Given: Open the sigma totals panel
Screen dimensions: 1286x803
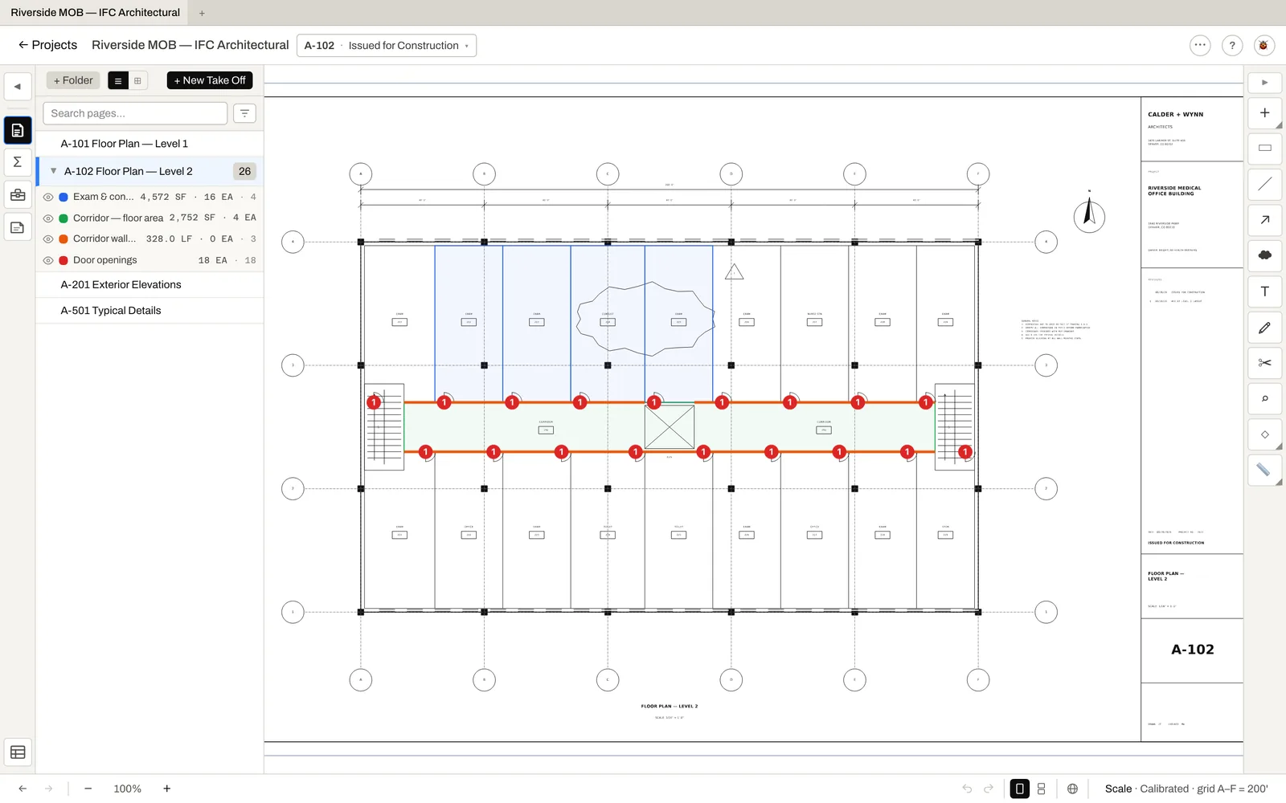Looking at the screenshot, I should click(x=18, y=162).
